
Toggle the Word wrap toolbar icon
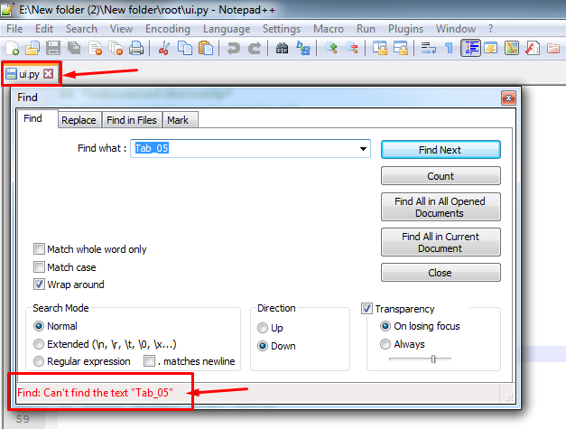429,48
